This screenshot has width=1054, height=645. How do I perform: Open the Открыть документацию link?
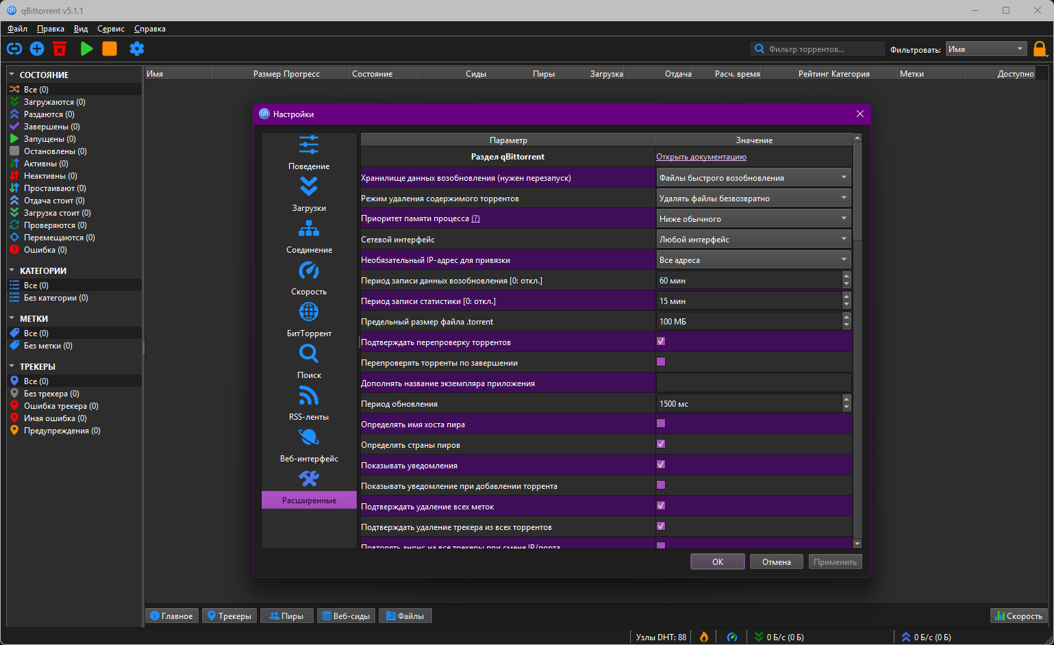[701, 157]
